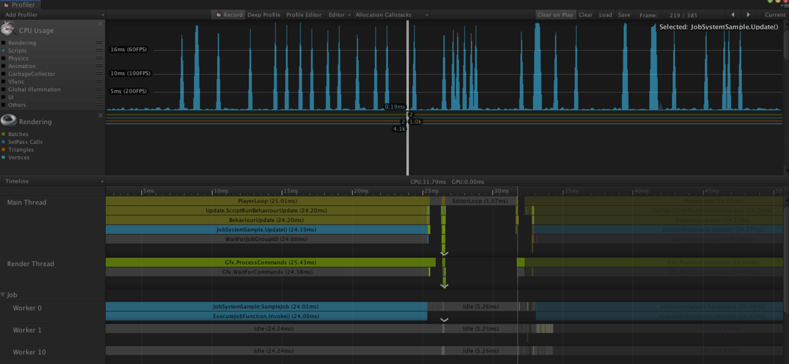Toggle Batches series in Rendering chart

[3, 135]
